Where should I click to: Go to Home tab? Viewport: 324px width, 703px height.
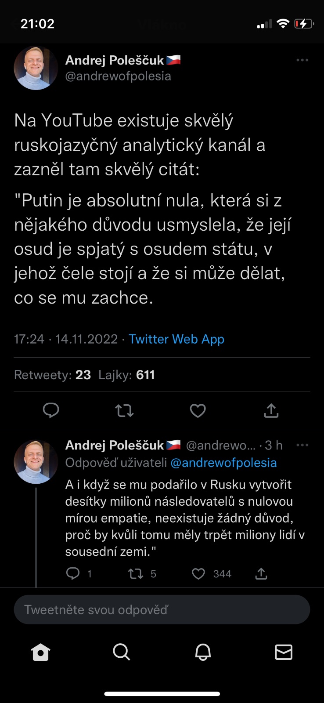click(41, 652)
